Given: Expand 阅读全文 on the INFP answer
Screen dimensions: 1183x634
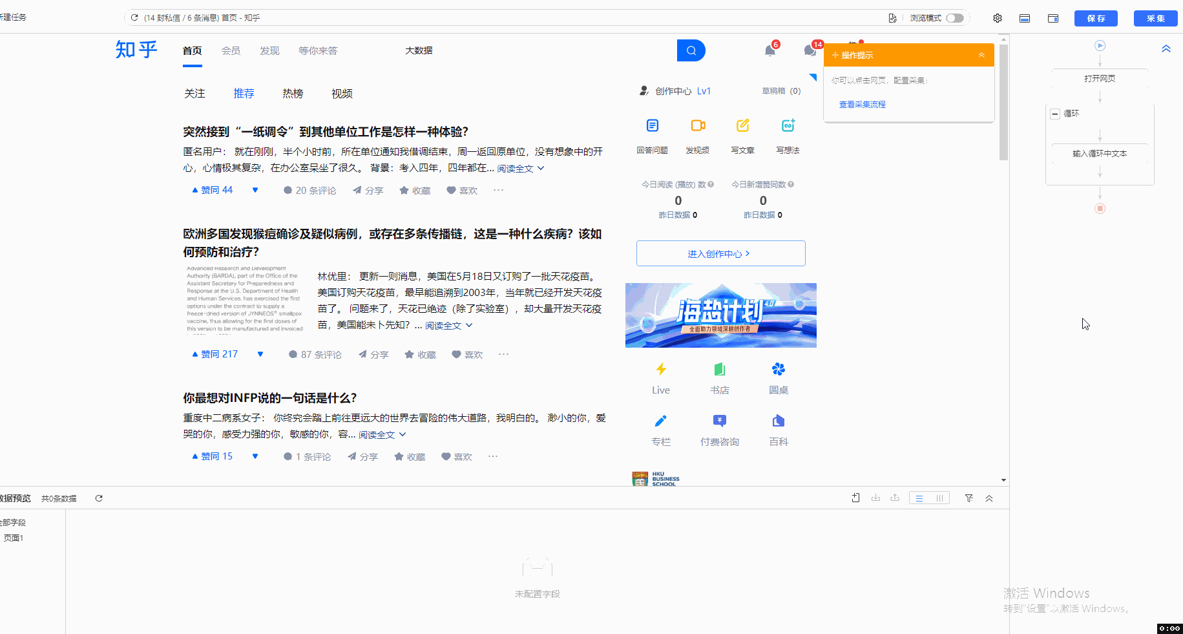Looking at the screenshot, I should [382, 435].
